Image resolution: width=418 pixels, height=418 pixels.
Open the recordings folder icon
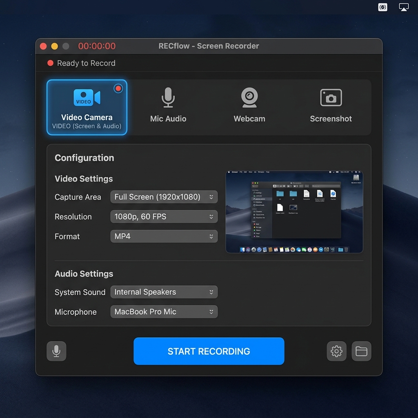click(x=362, y=351)
